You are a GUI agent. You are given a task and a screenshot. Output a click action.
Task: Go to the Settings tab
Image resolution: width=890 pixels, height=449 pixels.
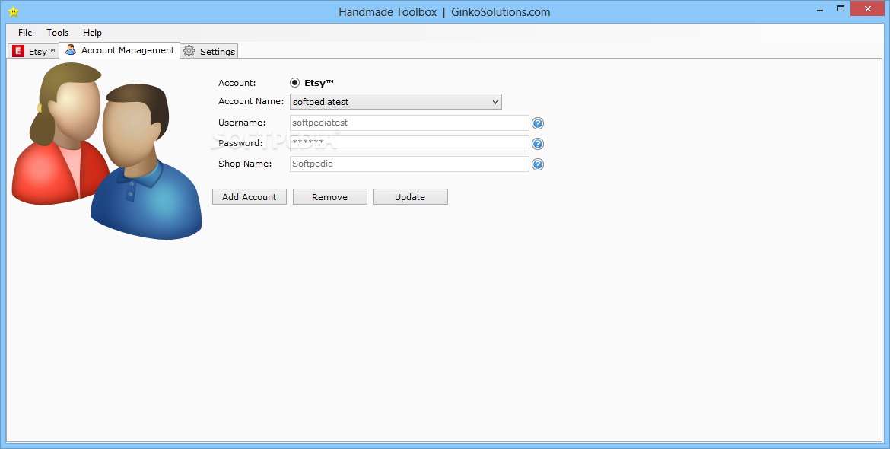209,51
